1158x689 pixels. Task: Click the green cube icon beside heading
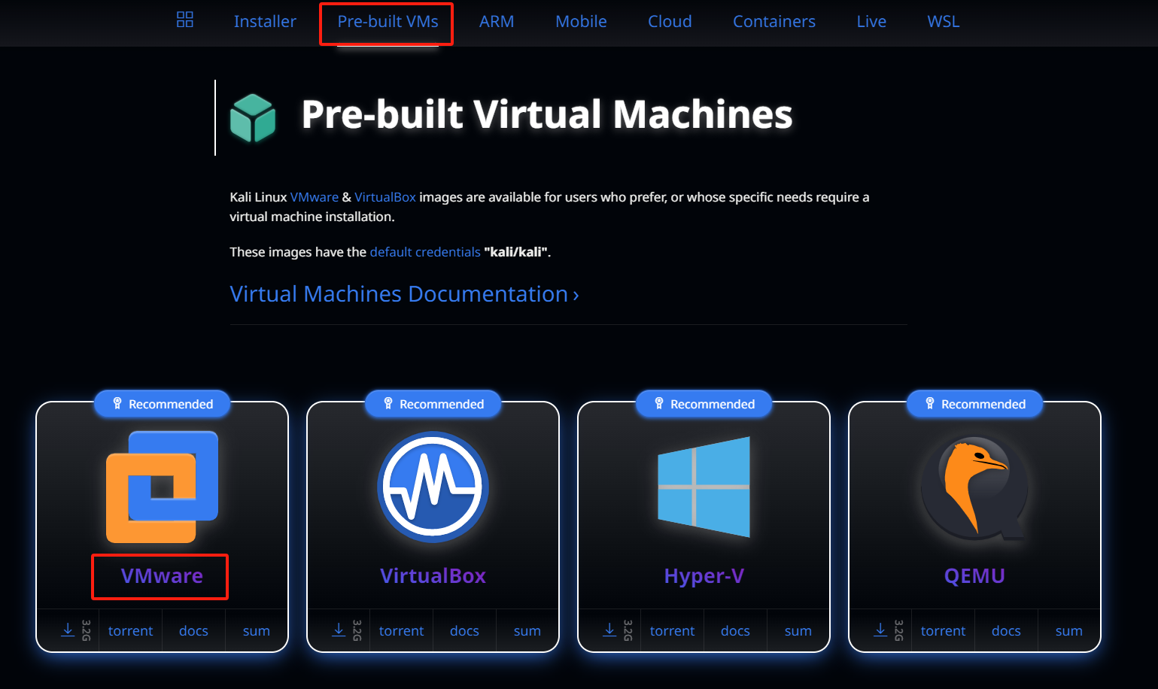click(x=253, y=118)
